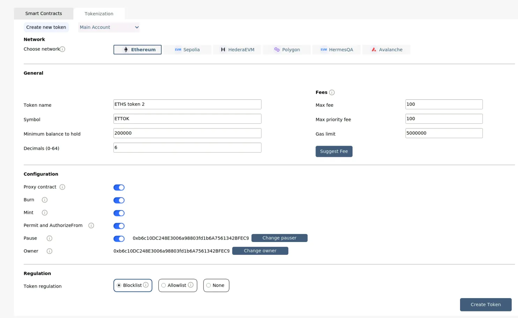This screenshot has width=518, height=318.
Task: Select the Blocklist regulation option
Action: click(133, 286)
